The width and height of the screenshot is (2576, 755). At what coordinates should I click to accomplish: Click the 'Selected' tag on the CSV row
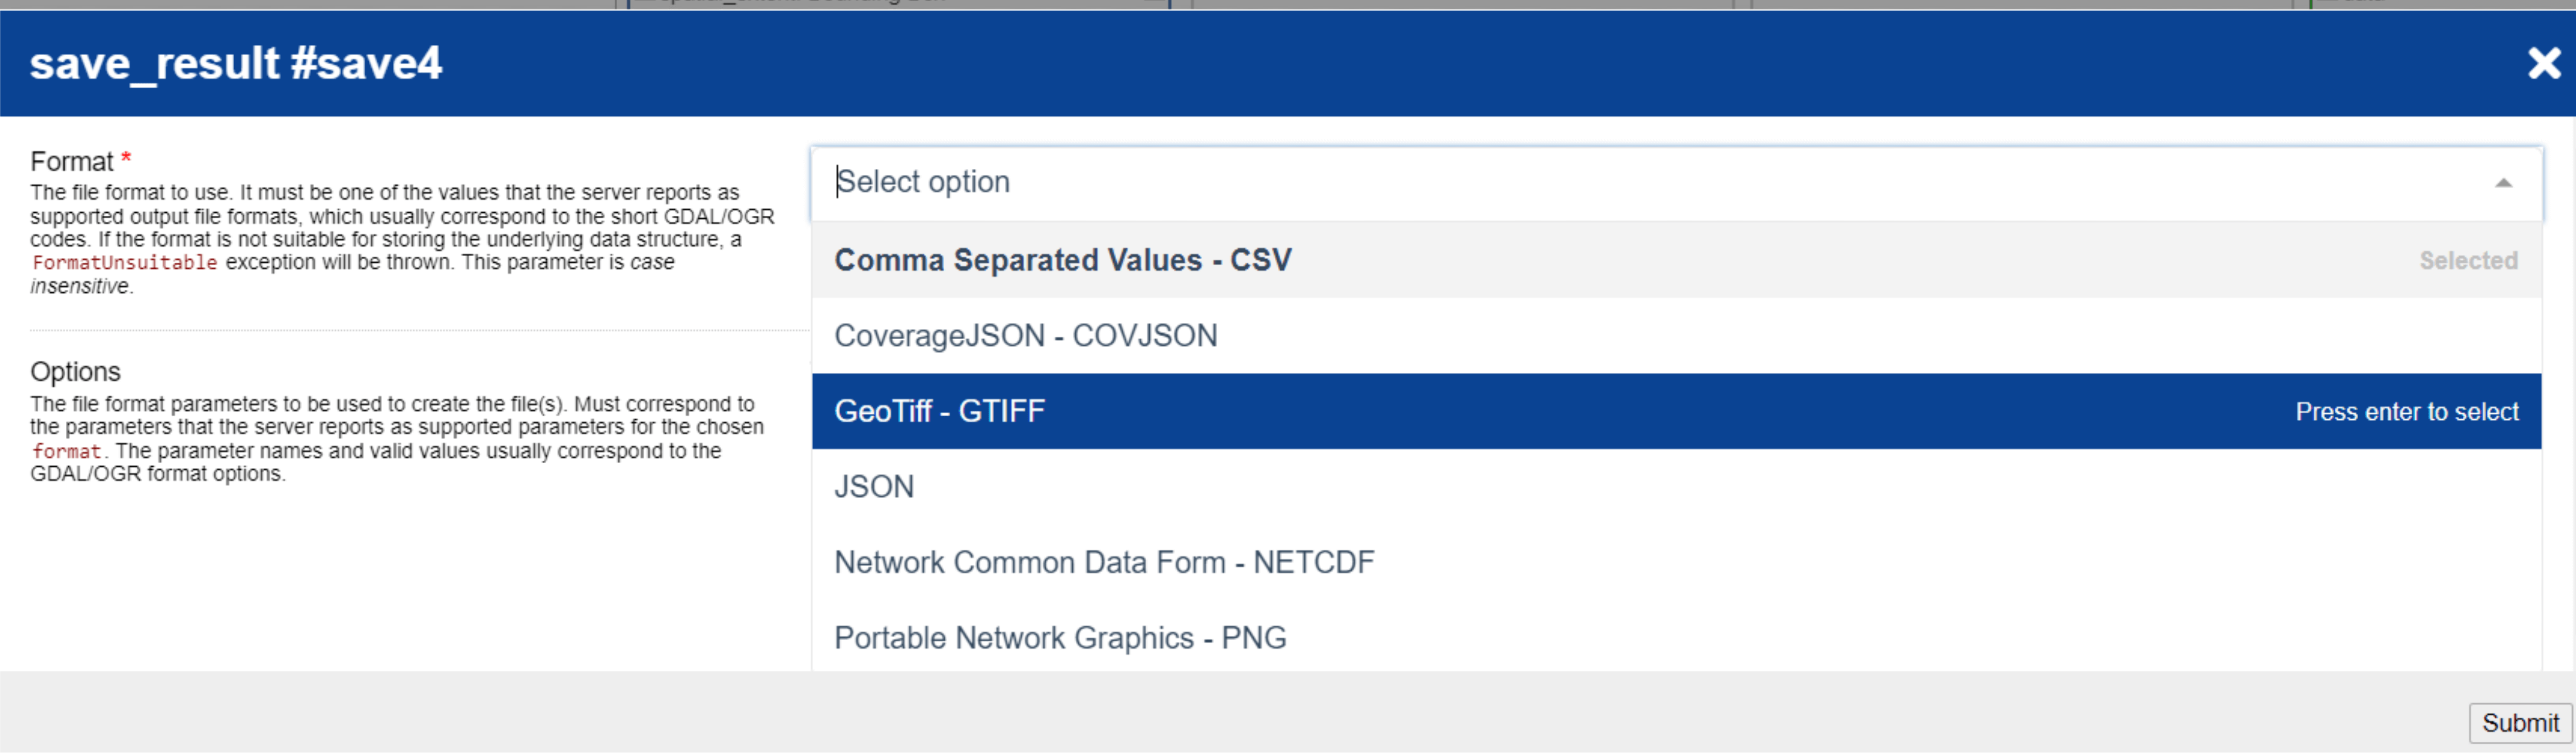2467,261
